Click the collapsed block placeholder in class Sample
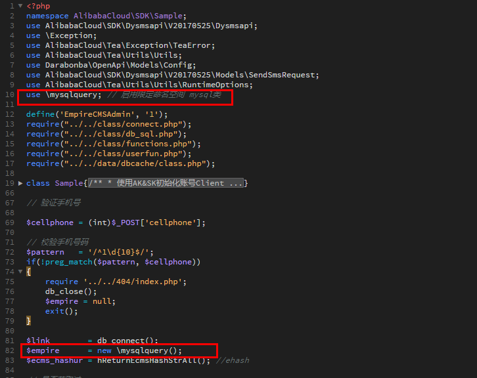 166,183
